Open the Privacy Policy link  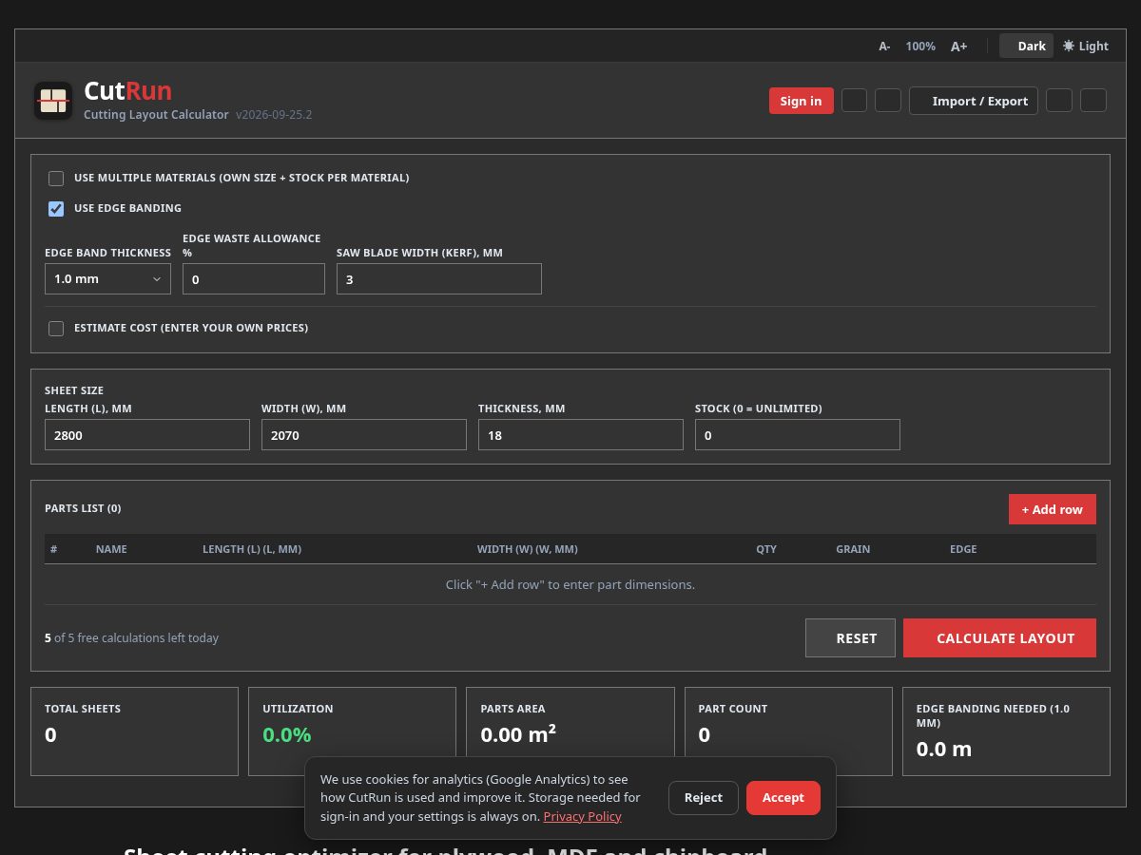click(x=583, y=816)
